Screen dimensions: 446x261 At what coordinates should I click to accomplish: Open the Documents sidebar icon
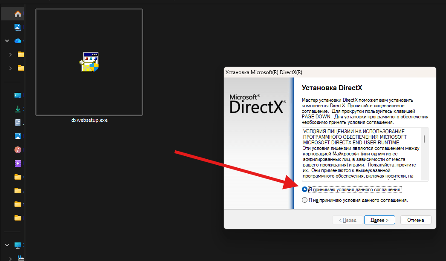(18, 123)
